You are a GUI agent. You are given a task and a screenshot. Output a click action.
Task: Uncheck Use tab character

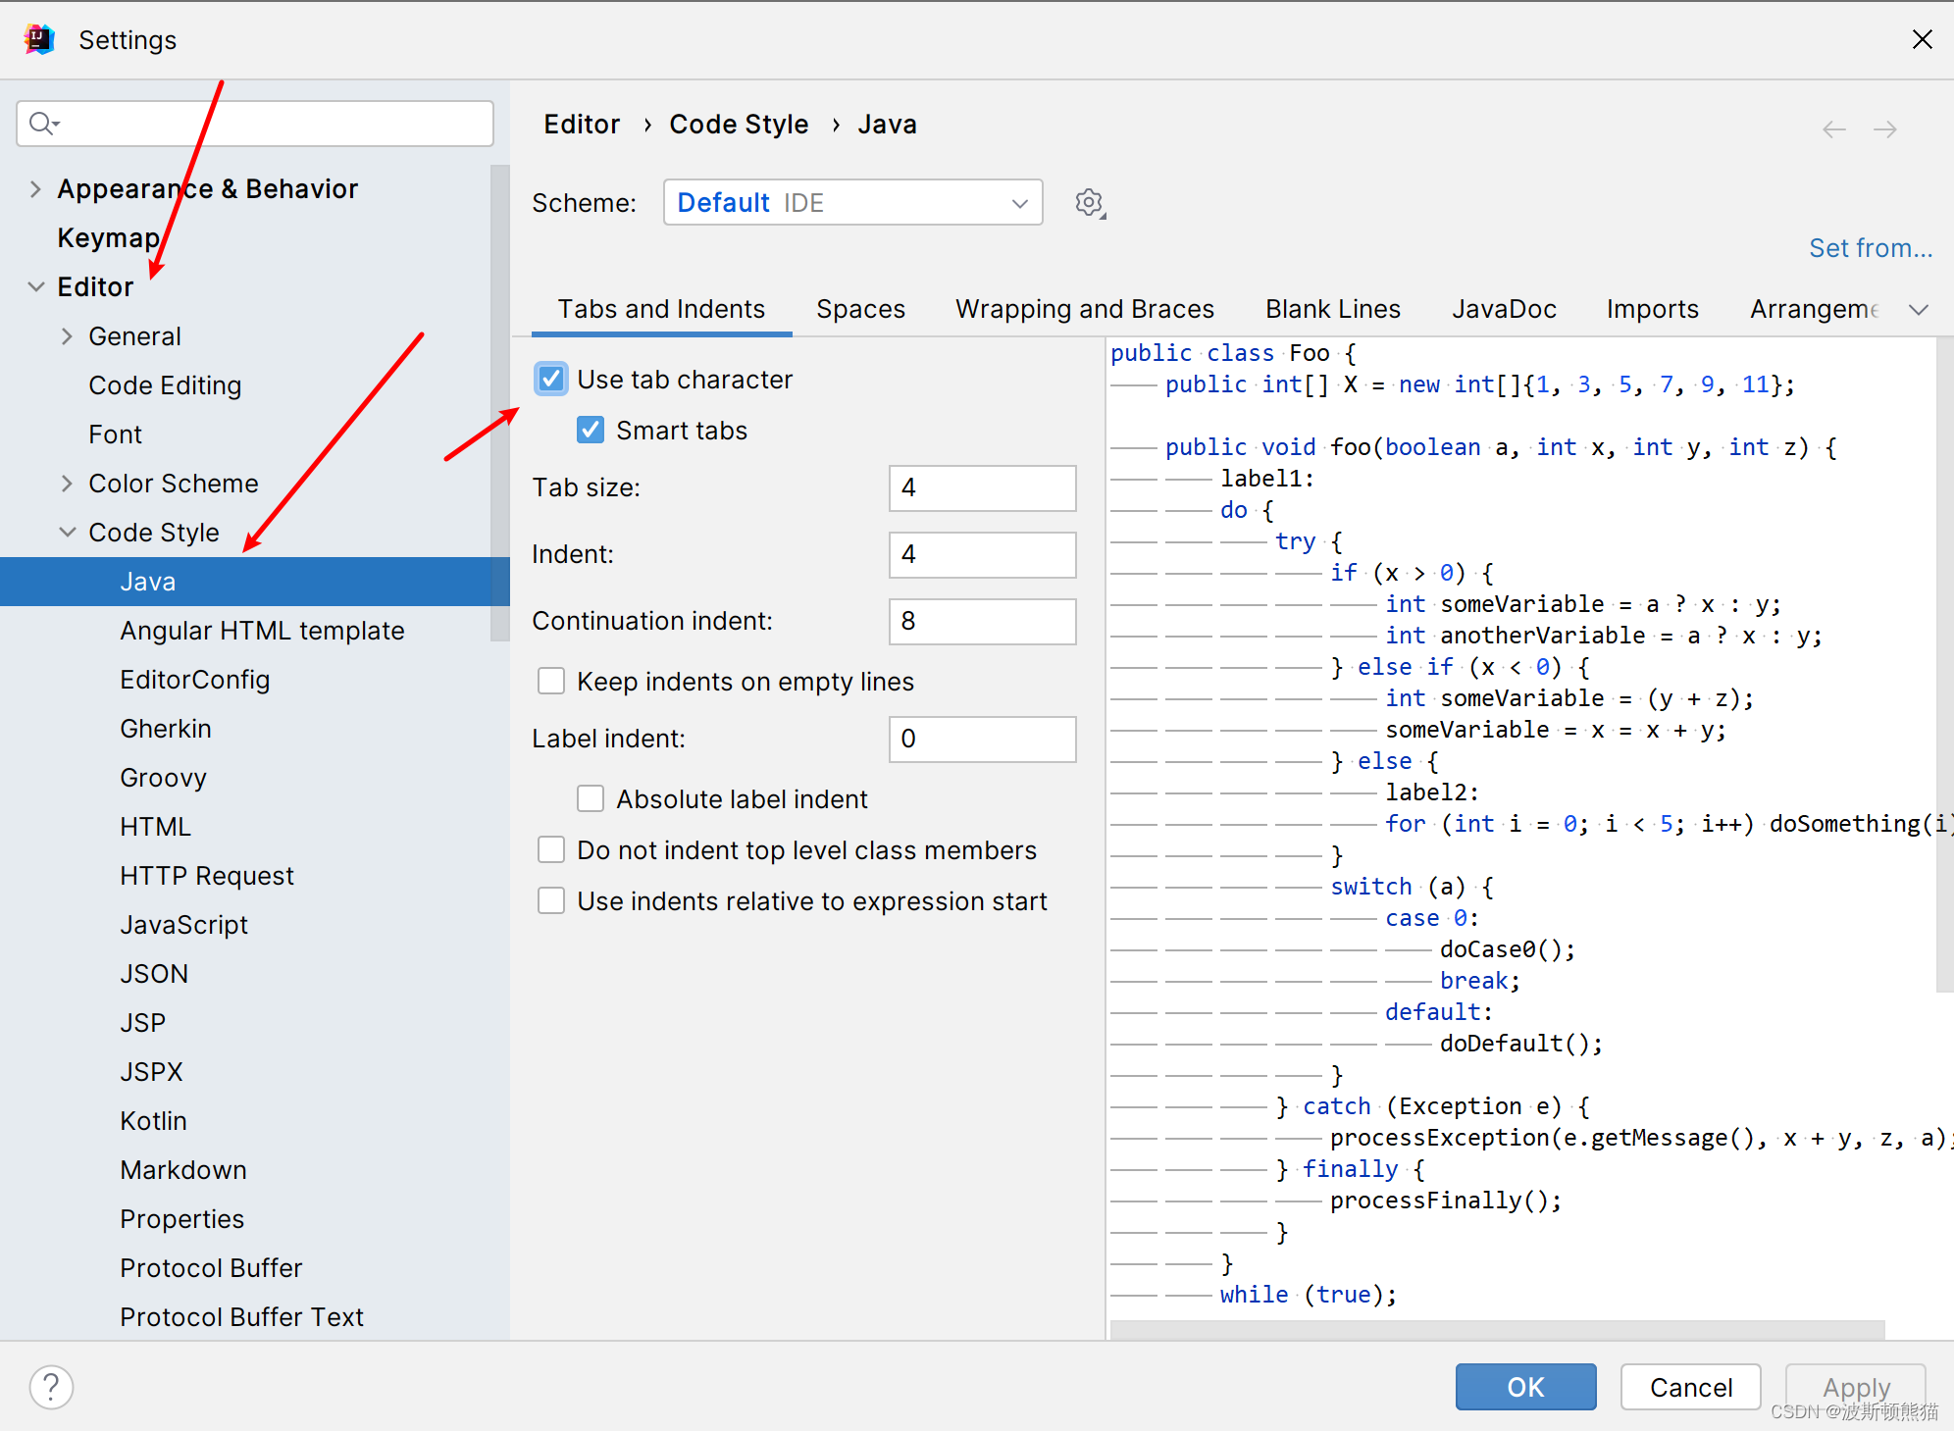(551, 380)
